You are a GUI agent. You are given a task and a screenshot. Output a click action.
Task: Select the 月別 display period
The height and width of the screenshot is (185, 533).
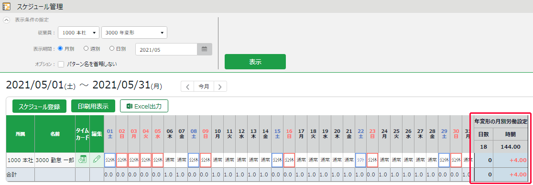pyautogui.click(x=60, y=49)
